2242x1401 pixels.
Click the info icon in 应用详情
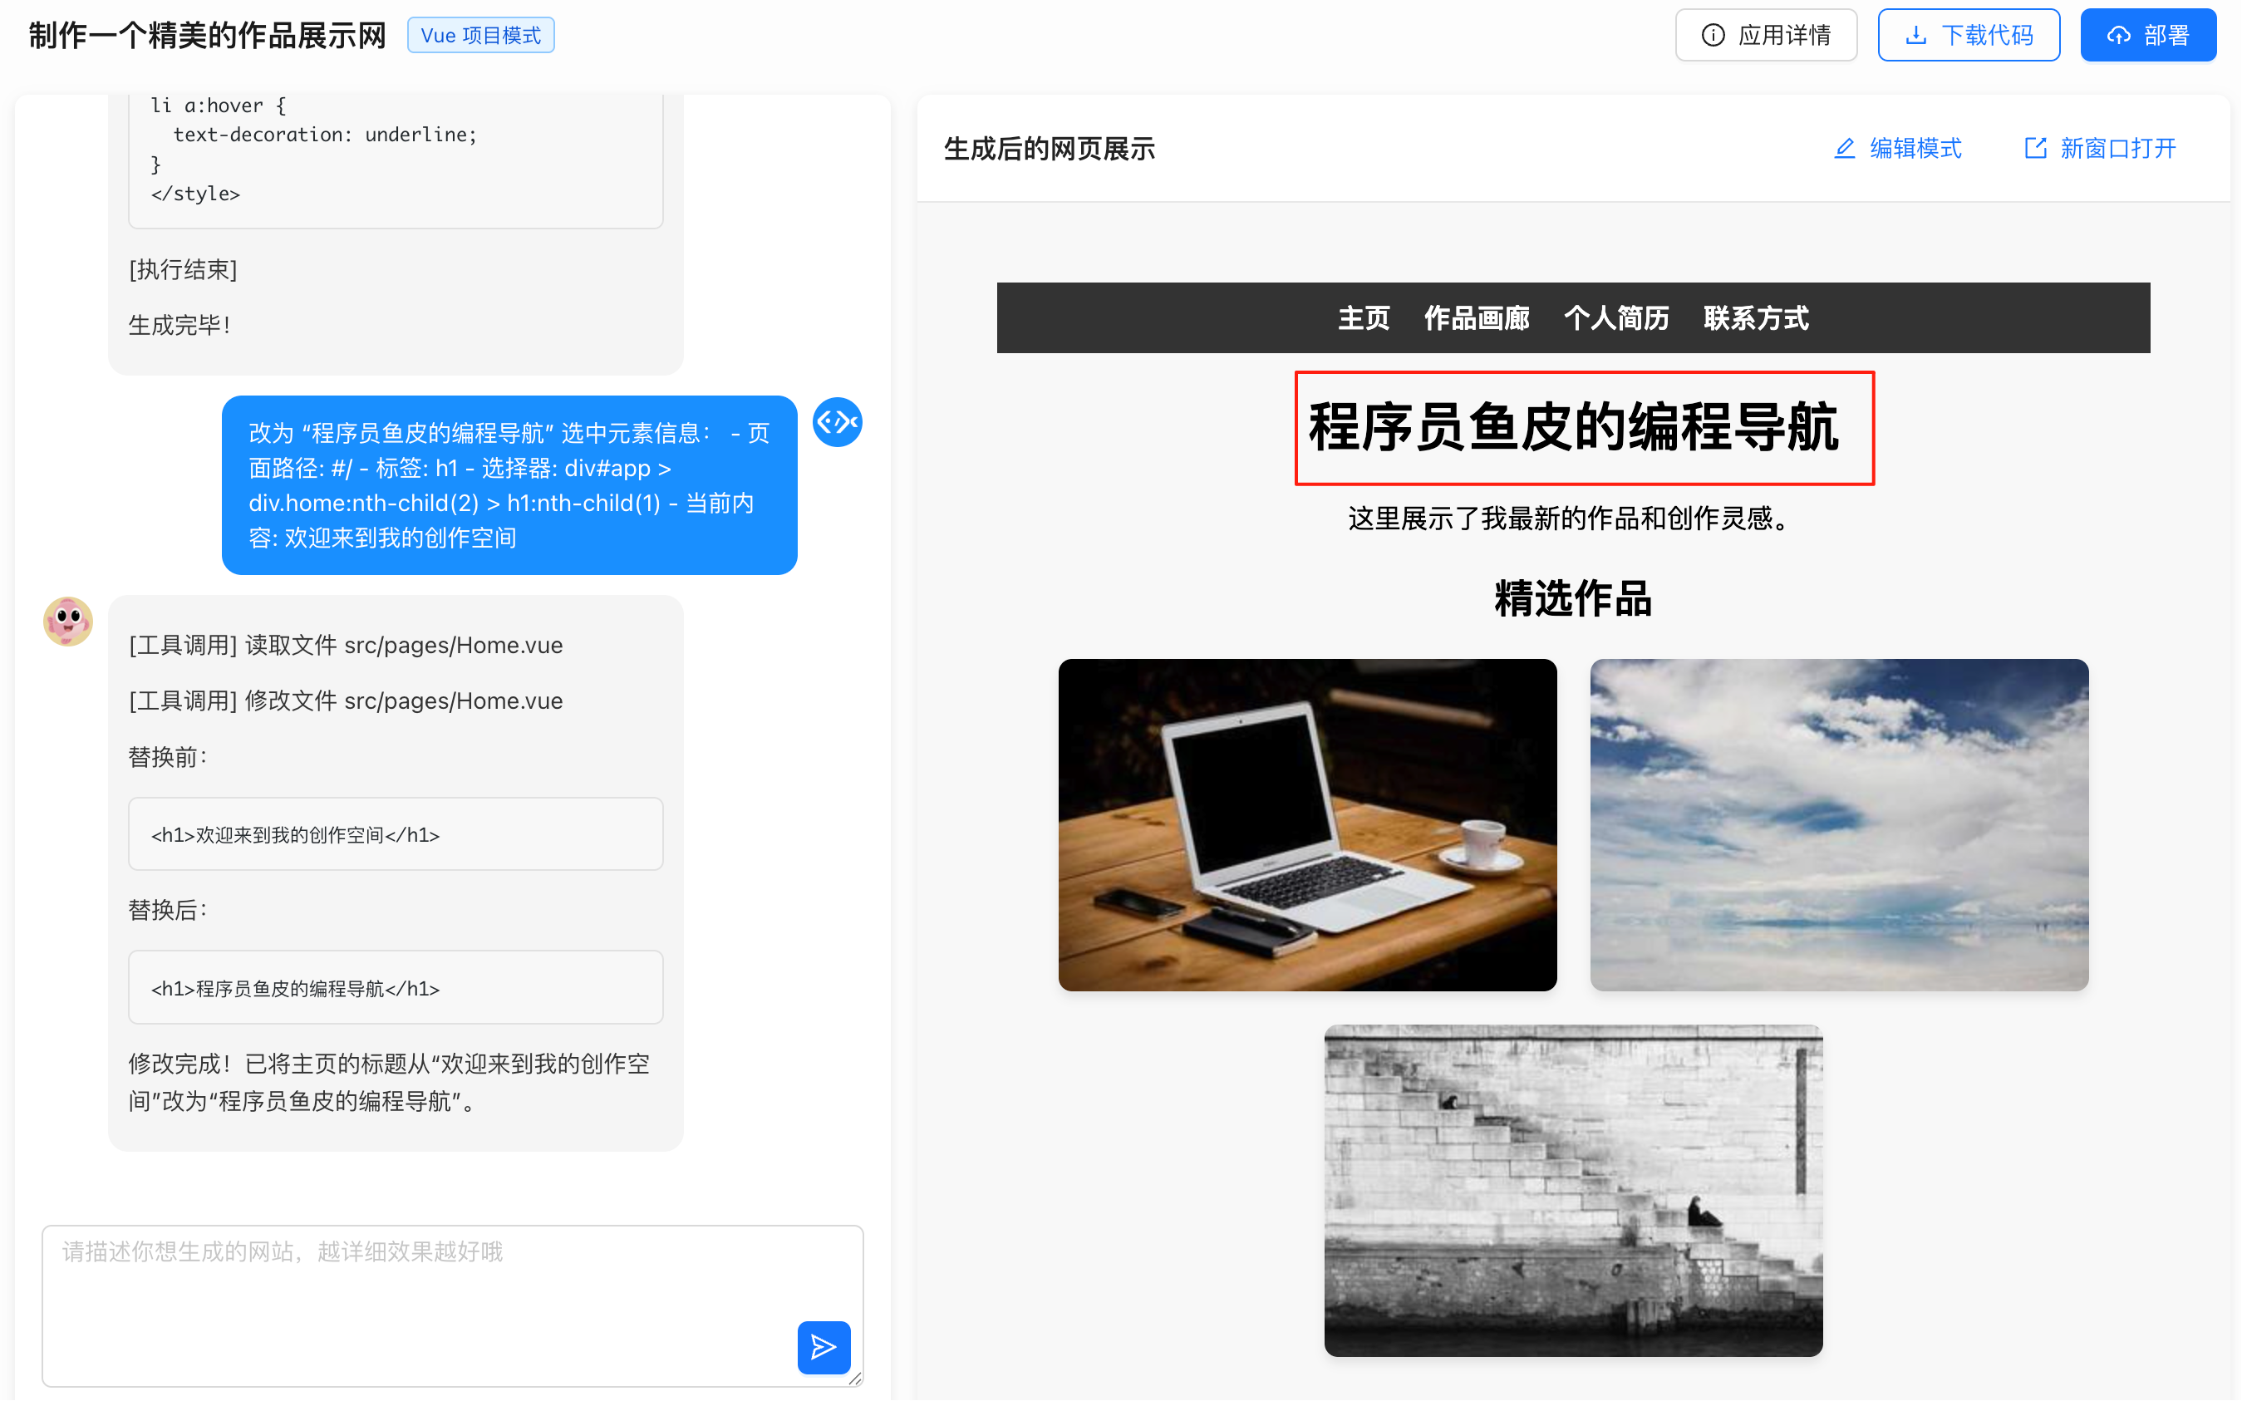1713,35
